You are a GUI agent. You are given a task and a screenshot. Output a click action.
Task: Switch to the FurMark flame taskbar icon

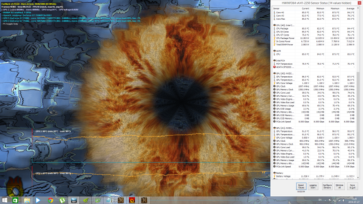tap(132, 200)
